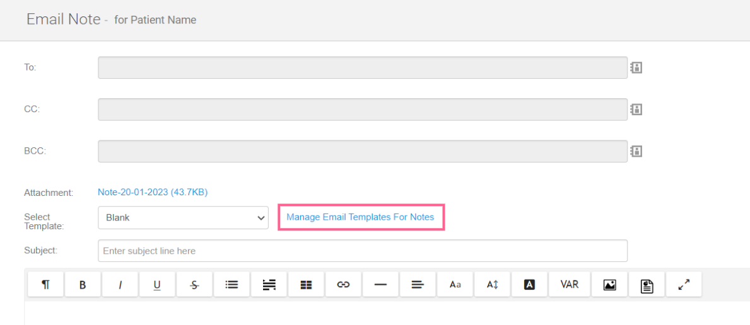Open the font size tool
The image size is (750, 325).
coord(492,285)
